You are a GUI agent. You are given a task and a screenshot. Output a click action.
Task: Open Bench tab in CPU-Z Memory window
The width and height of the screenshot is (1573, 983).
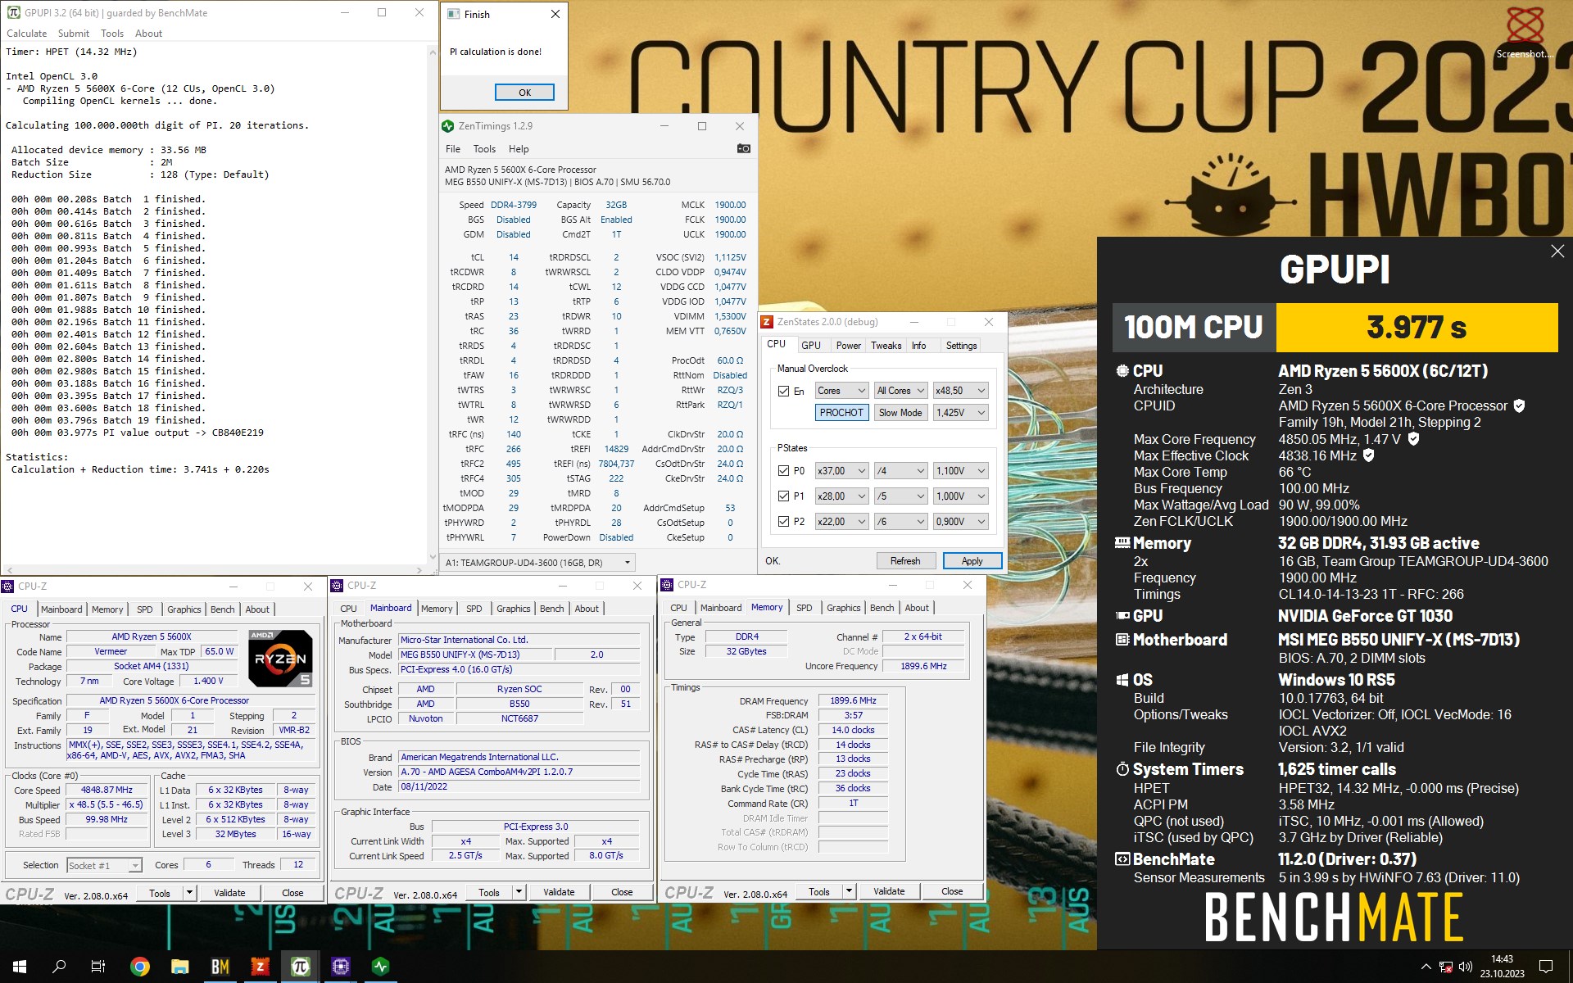(x=882, y=608)
